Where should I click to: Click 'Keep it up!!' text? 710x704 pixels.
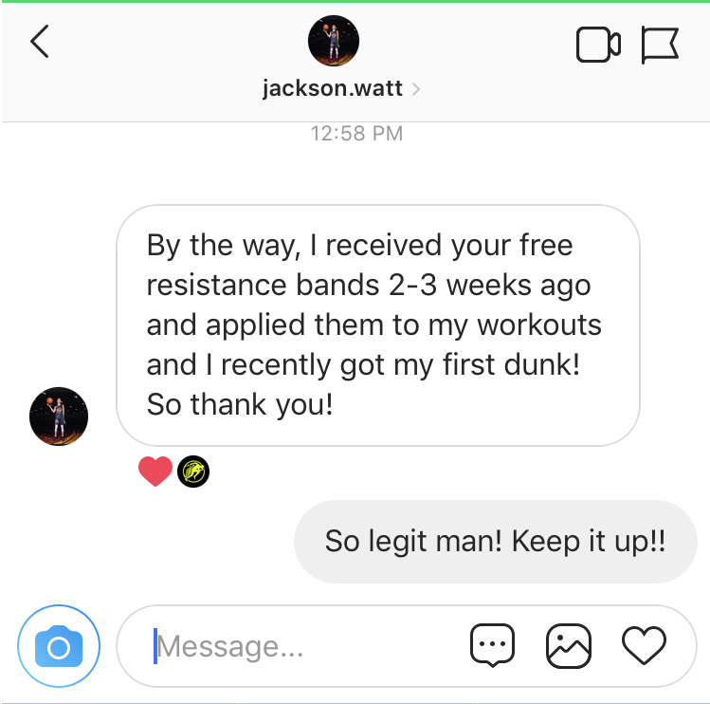pos(589,541)
